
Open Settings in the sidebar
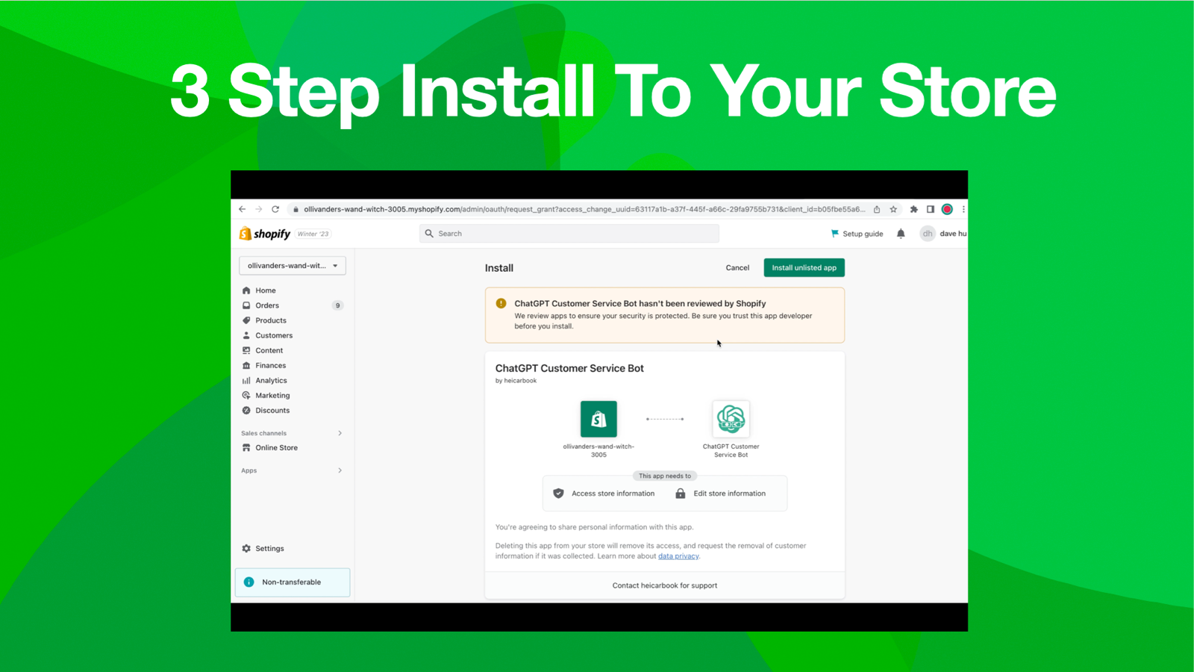pos(269,548)
